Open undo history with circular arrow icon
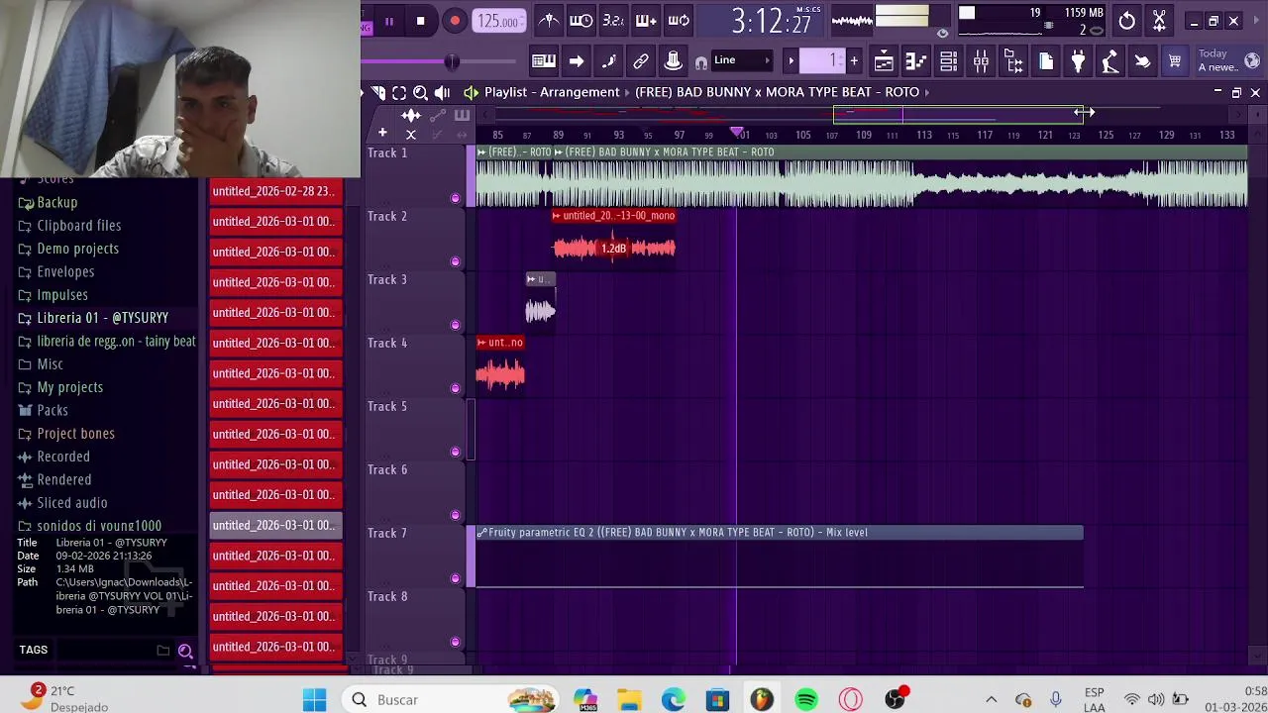The height and width of the screenshot is (713, 1268). [1126, 21]
